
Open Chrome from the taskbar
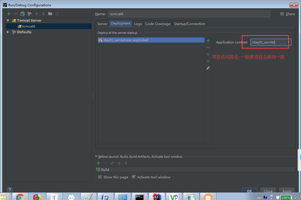20,197
